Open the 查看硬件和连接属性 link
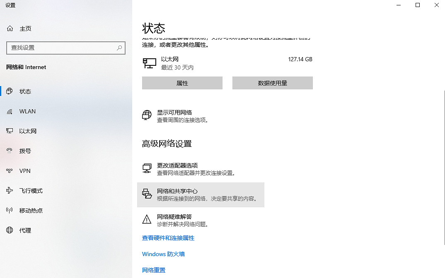Viewport: 445px width, 278px height. point(168,238)
